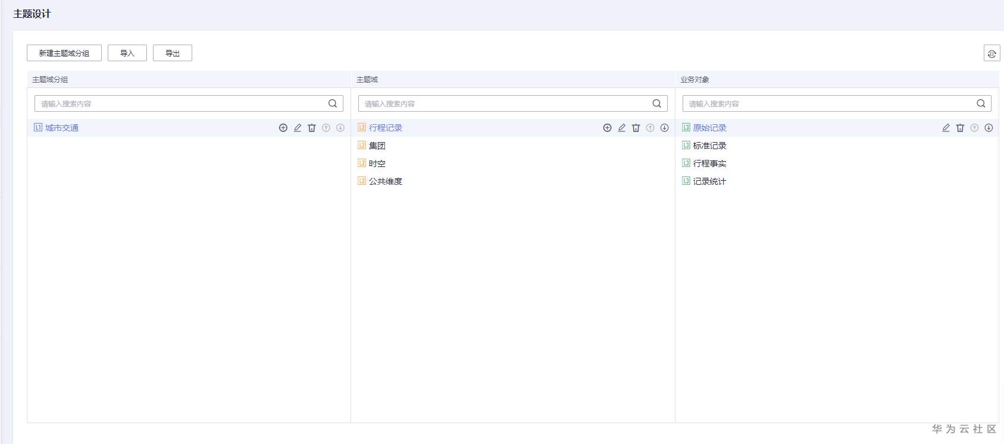Click search icon in 主题域分组 column

333,103
